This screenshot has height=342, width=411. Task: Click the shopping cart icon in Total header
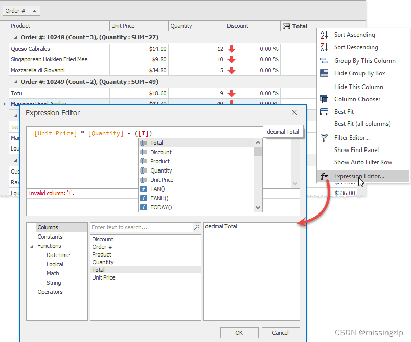pyautogui.click(x=287, y=26)
